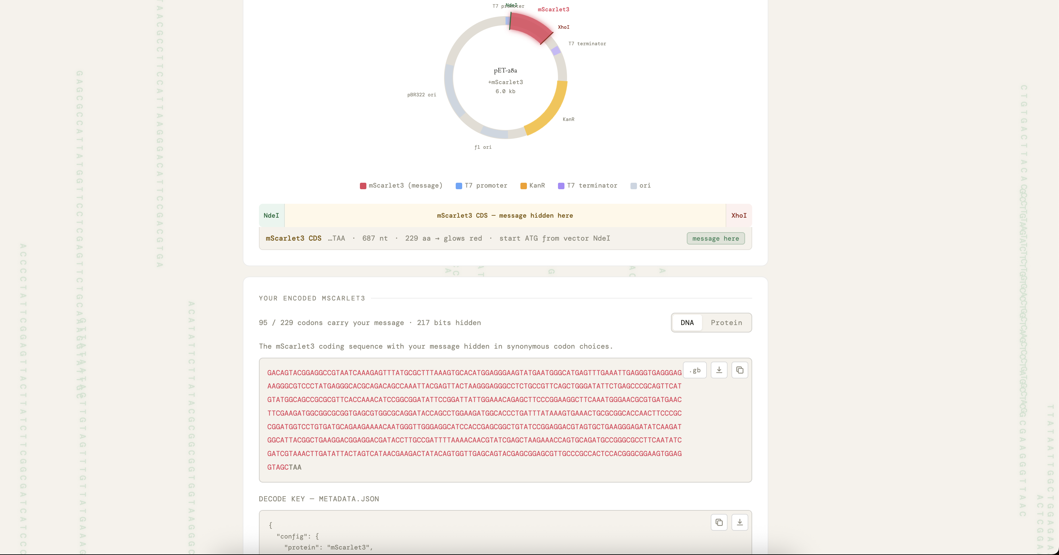Image resolution: width=1059 pixels, height=555 pixels.
Task: Click the KanR legend swatch
Action: (523, 186)
